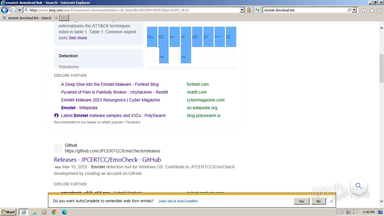Expand the address bar autocomplete dropdown
Viewport: 384px width, 216px height.
coord(242,10)
